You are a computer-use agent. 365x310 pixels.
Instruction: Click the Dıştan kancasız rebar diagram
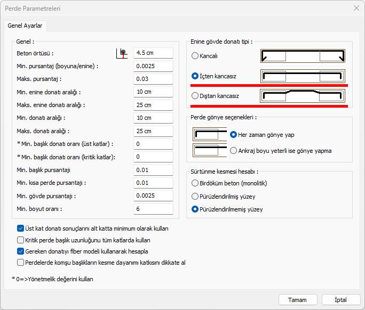coord(303,96)
